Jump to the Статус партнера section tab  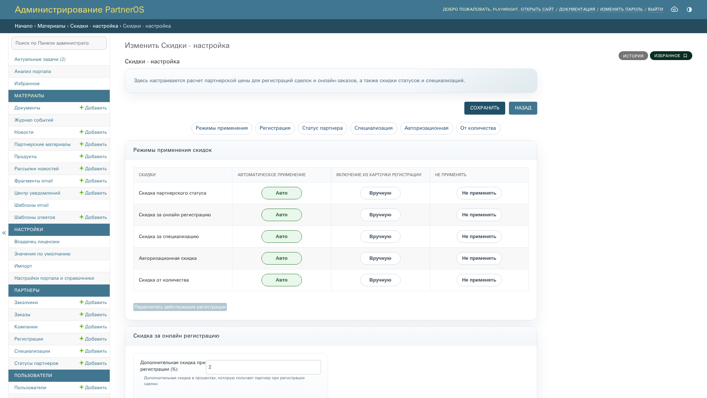coord(322,128)
